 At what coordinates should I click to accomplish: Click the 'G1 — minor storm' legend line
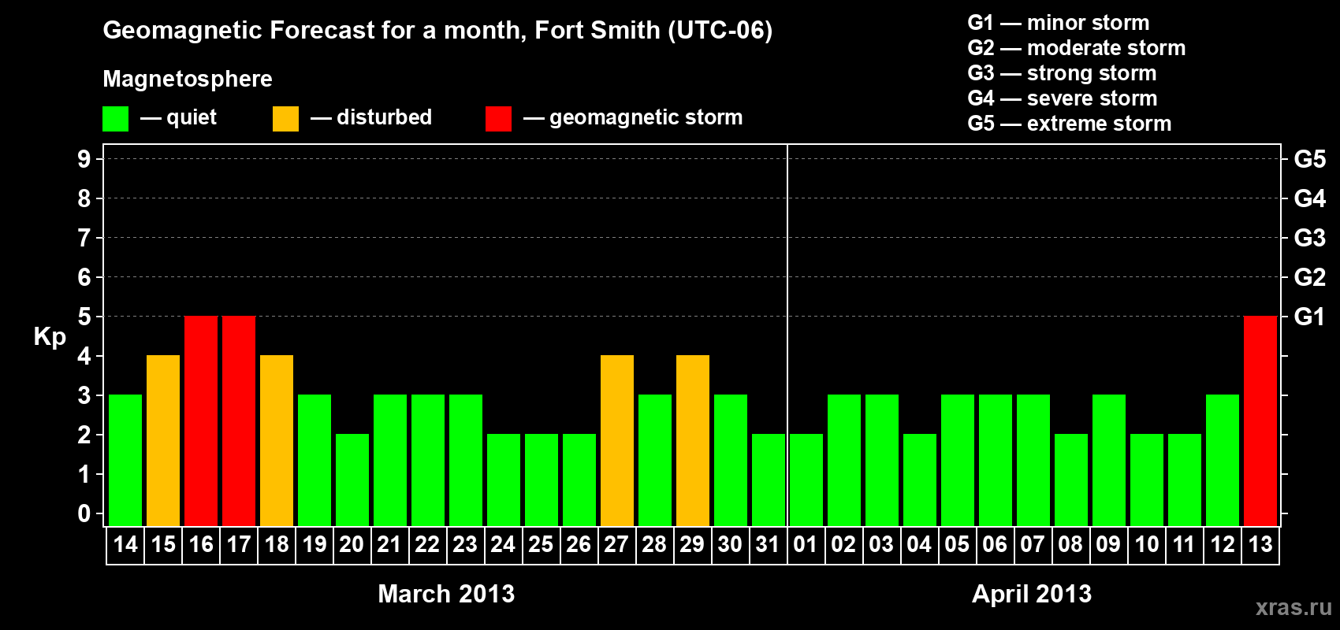pyautogui.click(x=1059, y=23)
